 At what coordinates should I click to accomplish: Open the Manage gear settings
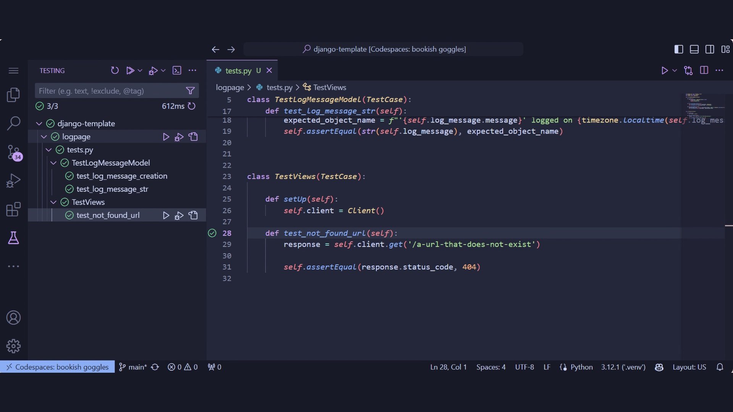tap(13, 346)
